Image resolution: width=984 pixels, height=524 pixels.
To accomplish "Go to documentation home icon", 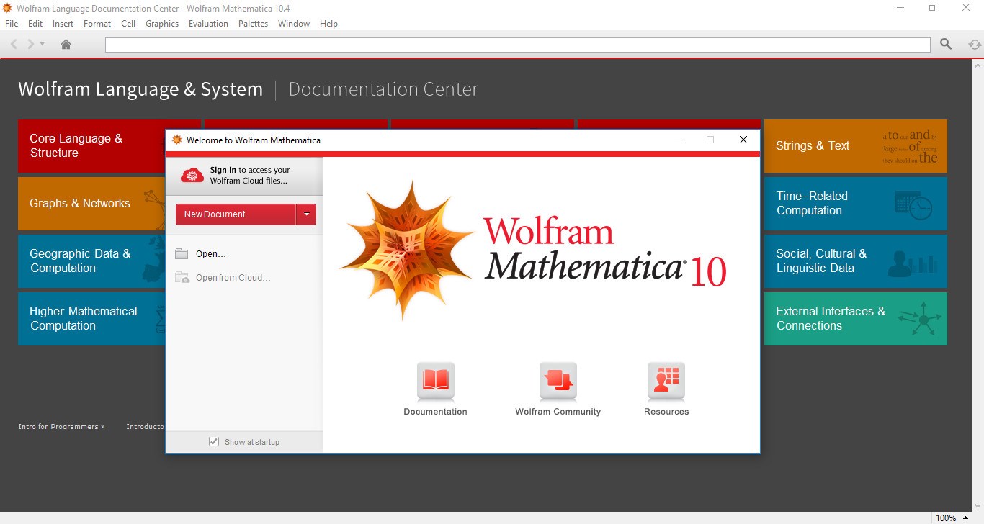I will click(x=66, y=45).
